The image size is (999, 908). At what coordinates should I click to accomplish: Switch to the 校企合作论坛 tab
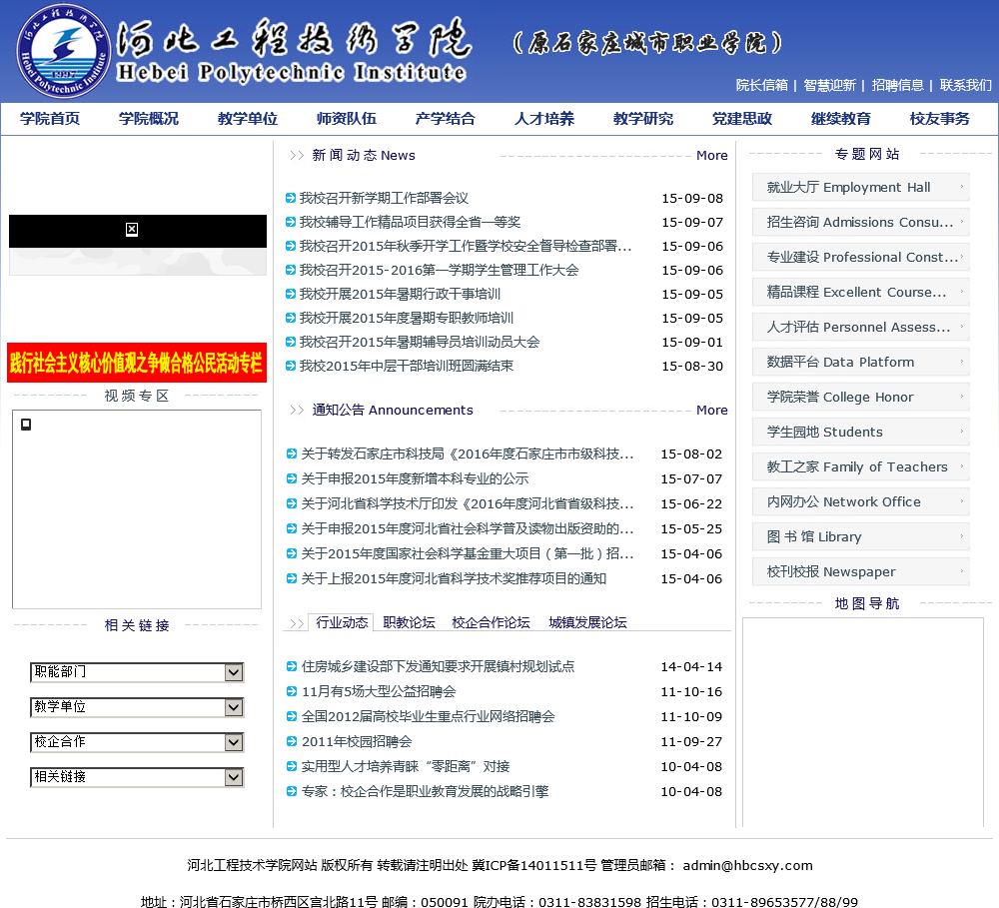click(491, 622)
